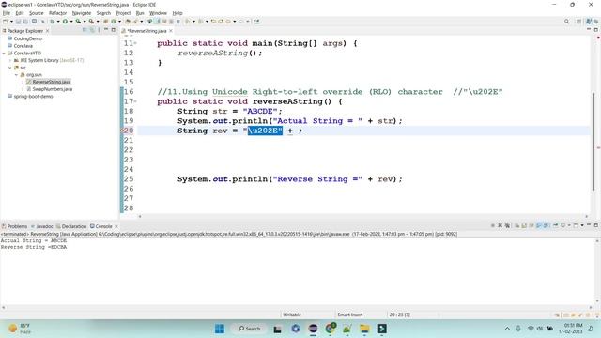Toggle Pin Console button
Viewport: 601px width, 338px height.
coord(555,225)
